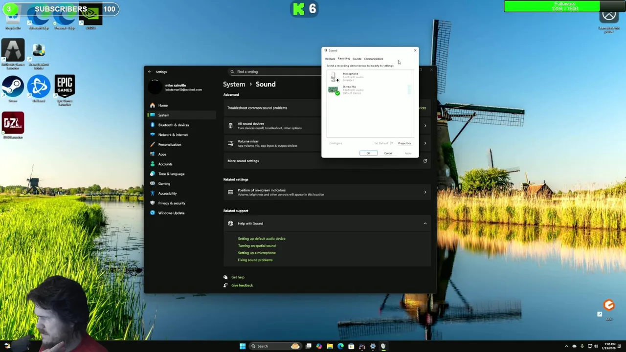The image size is (626, 352).
Task: Switch to the Communications tab
Action: 374,59
